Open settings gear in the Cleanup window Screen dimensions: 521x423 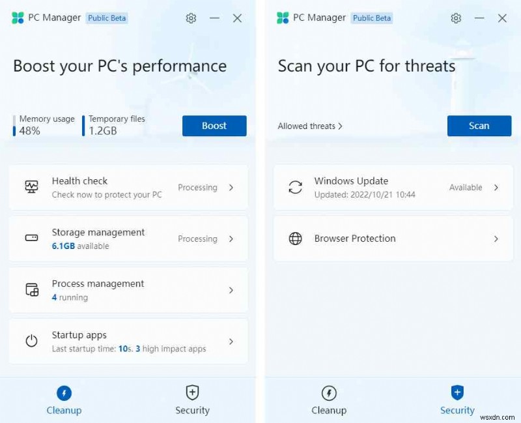coord(191,18)
